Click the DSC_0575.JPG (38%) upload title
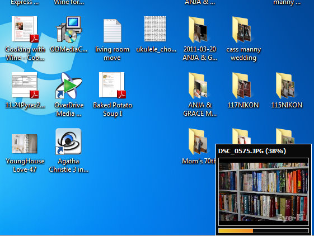314x236 pixels. point(252,151)
